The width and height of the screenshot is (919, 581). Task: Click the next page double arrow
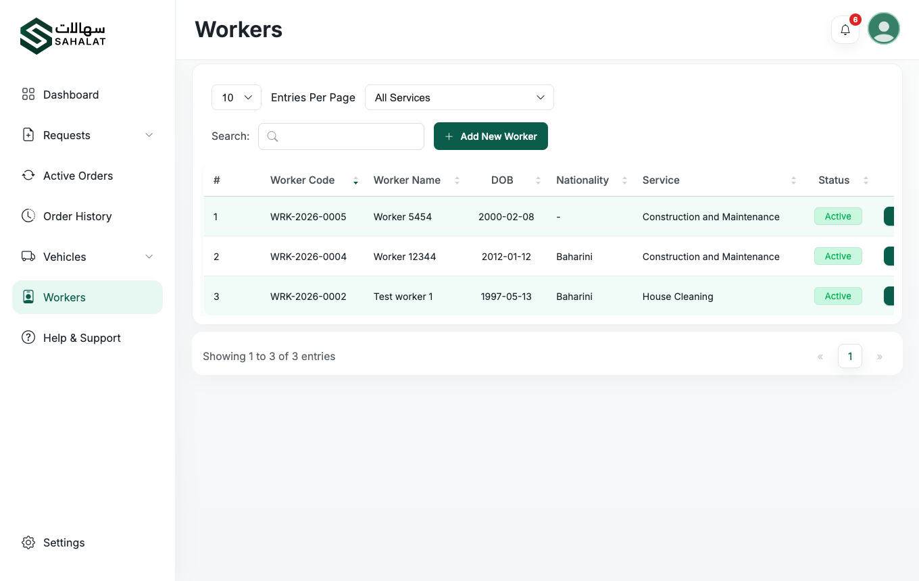pos(880,357)
